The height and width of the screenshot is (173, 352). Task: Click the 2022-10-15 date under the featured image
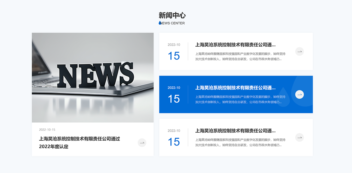tap(47, 130)
